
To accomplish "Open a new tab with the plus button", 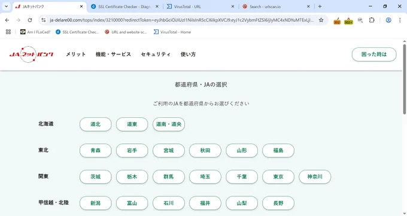I will (x=320, y=6).
